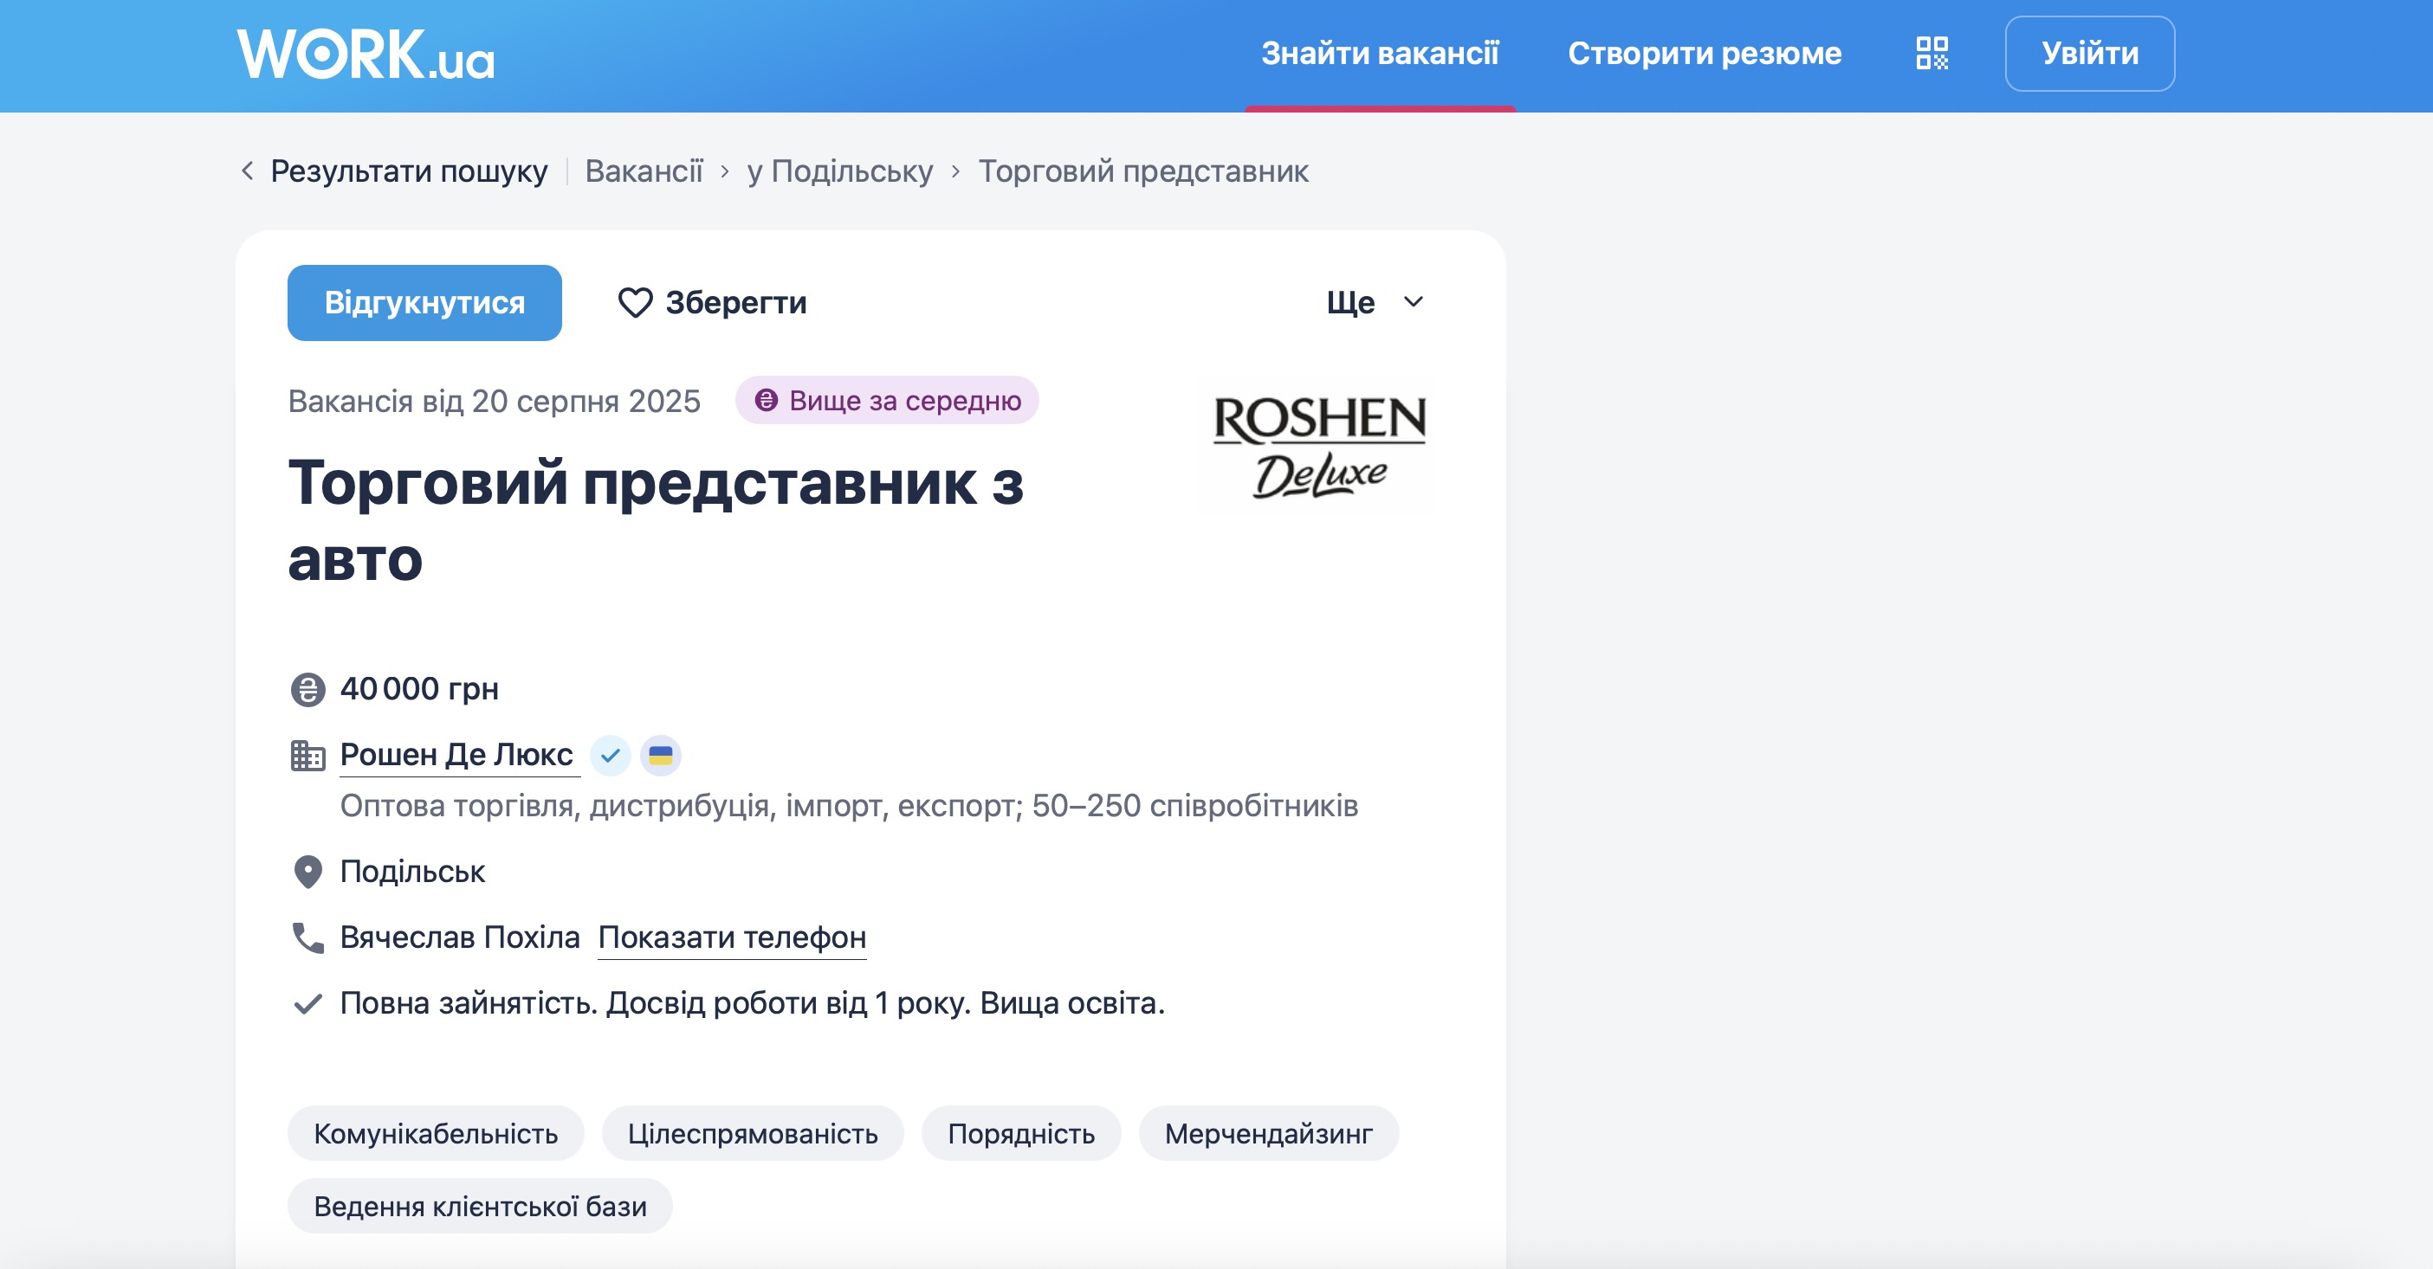This screenshot has height=1269, width=2433.
Task: Click the company building icon
Action: click(307, 756)
